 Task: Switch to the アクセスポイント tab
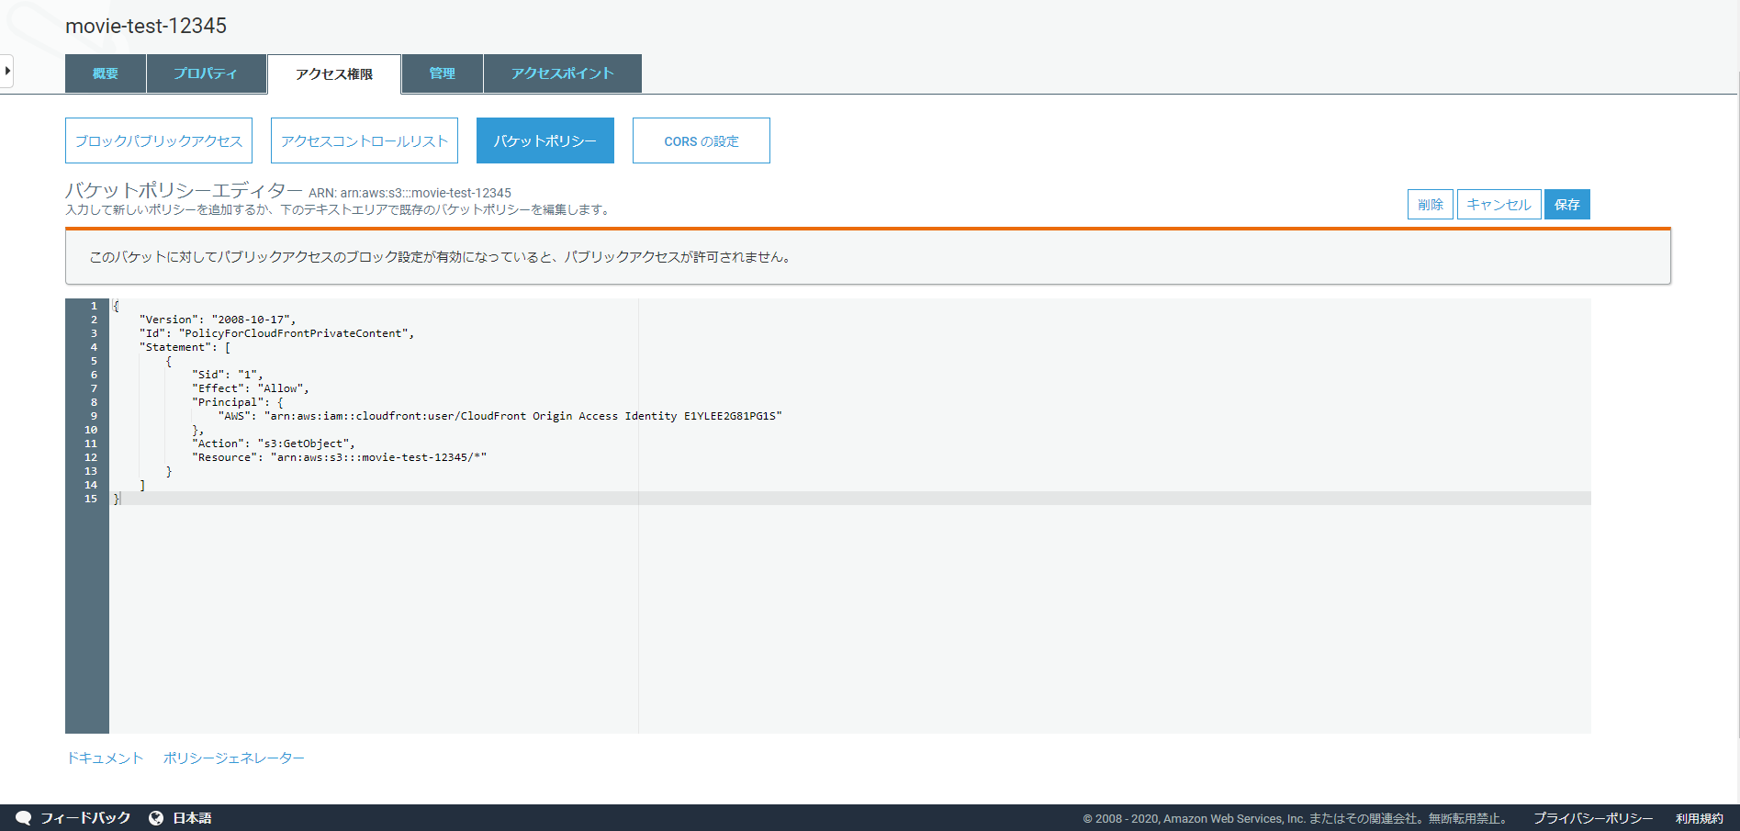click(562, 73)
